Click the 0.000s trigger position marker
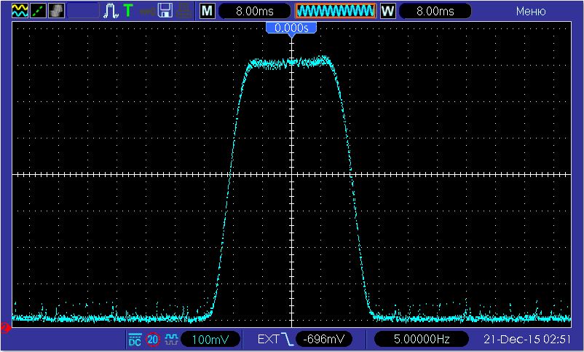The width and height of the screenshot is (584, 352). (291, 28)
